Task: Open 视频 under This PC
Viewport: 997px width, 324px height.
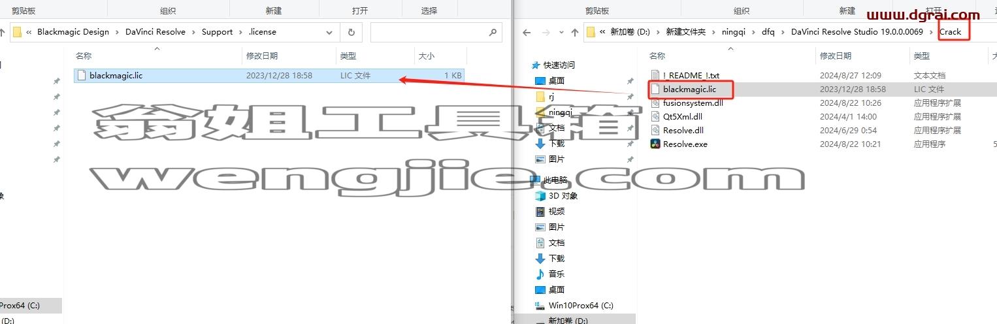Action: coord(556,211)
